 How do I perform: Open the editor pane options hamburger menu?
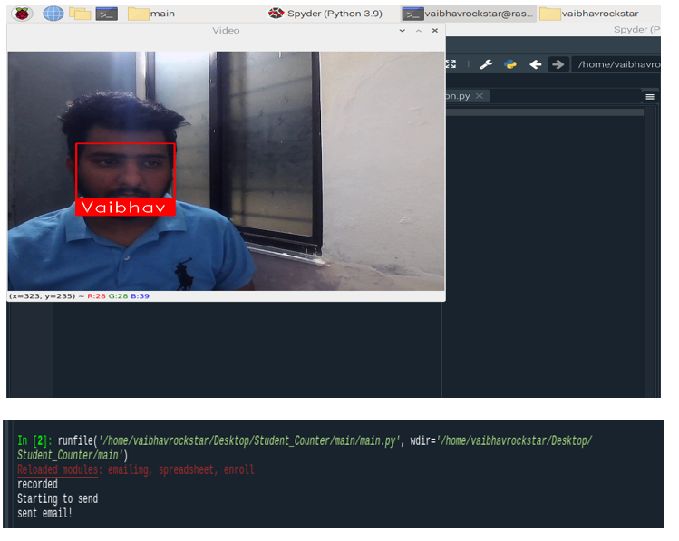(650, 97)
